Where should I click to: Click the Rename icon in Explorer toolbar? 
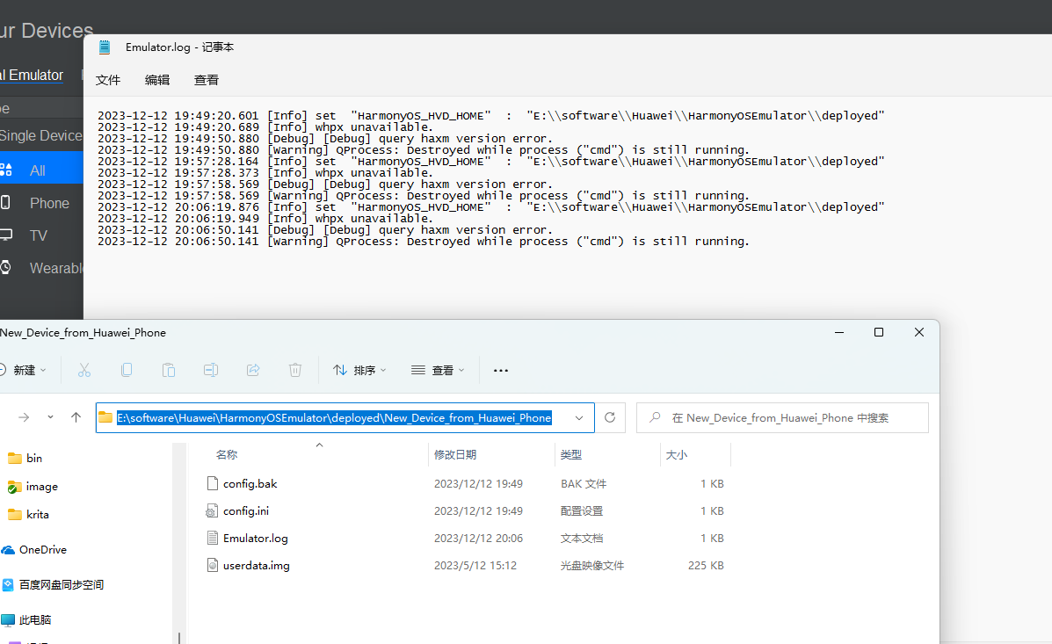(211, 370)
